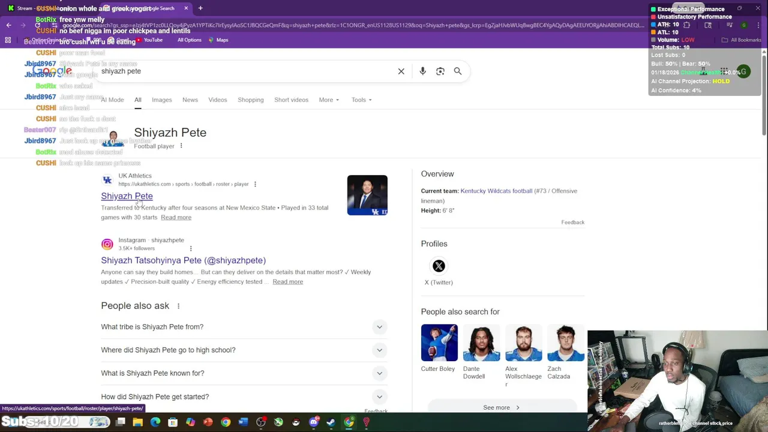Open Steam from taskbar
This screenshot has width=768, height=432.
[331, 422]
